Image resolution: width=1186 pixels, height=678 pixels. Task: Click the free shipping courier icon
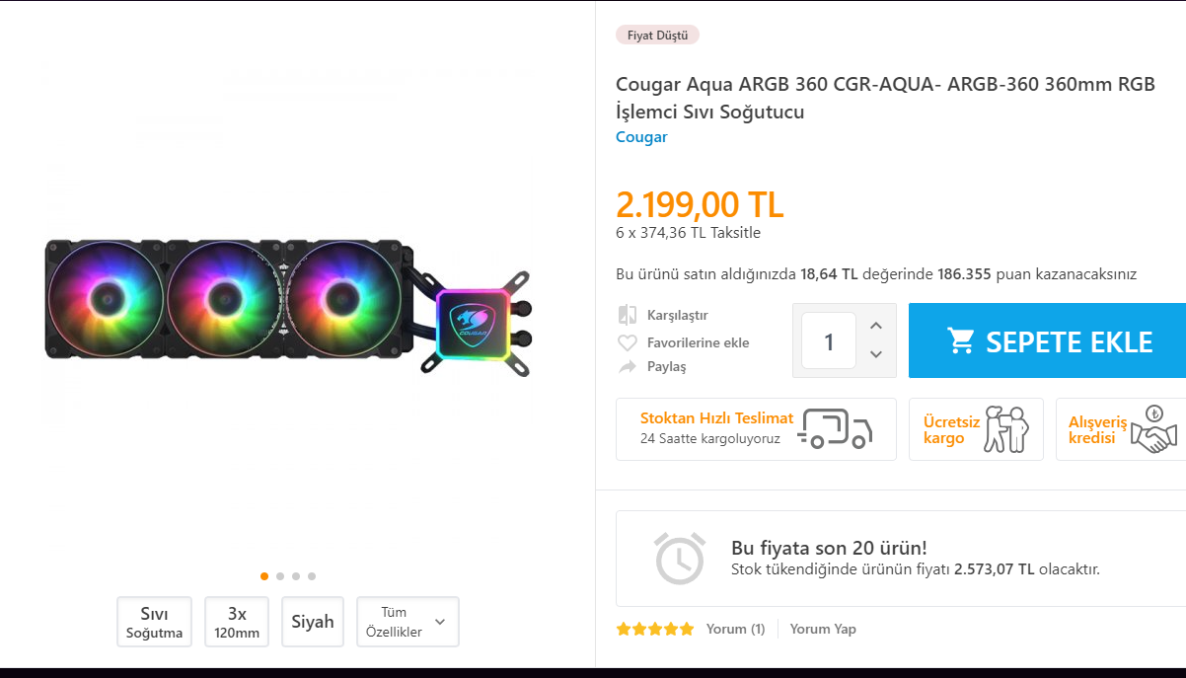(x=1006, y=429)
